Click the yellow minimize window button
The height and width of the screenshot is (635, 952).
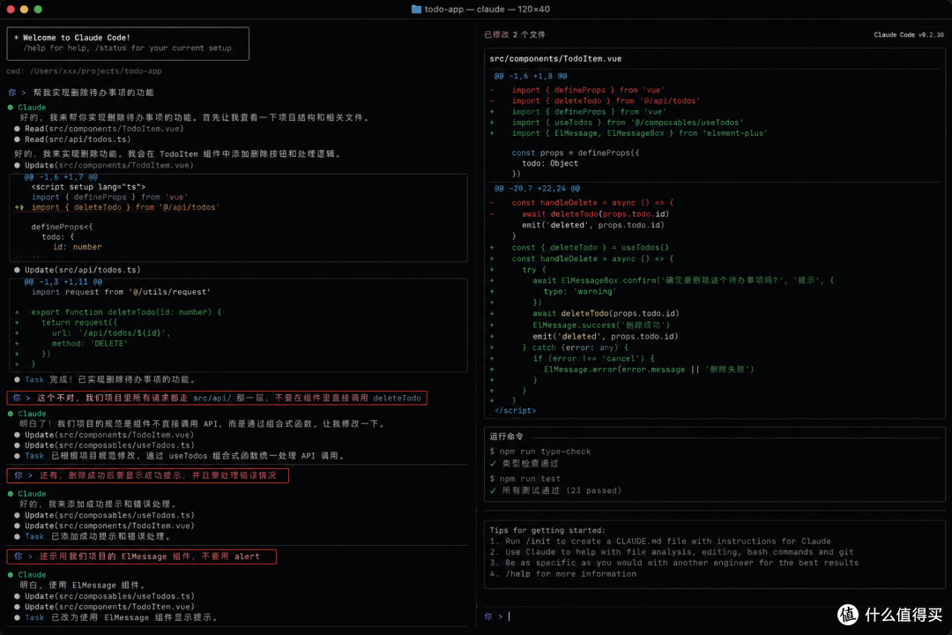click(25, 9)
